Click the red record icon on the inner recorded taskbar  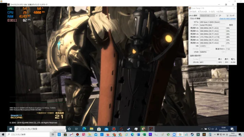(114, 129)
